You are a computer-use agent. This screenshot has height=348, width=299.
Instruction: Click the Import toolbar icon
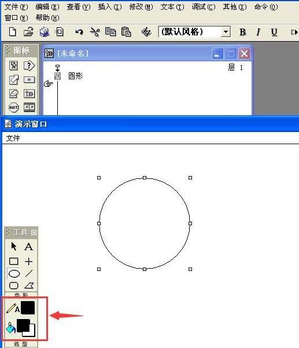pyautogui.click(x=60, y=32)
